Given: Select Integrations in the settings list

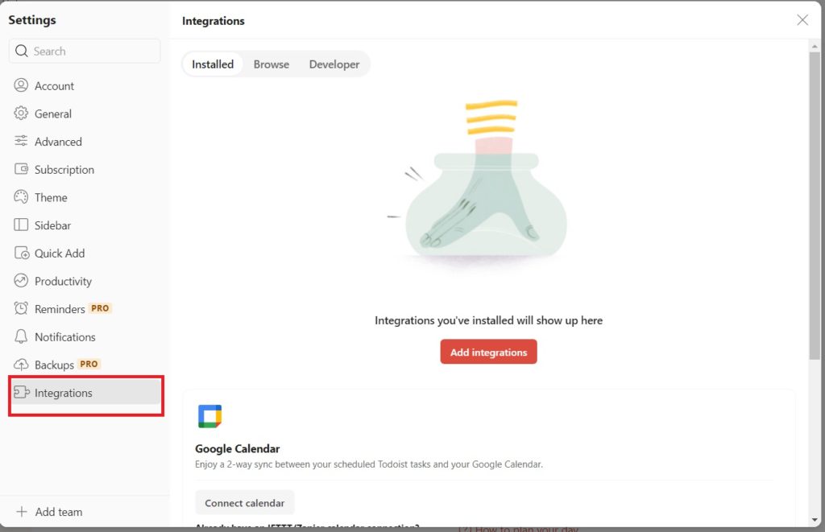Looking at the screenshot, I should 85,392.
